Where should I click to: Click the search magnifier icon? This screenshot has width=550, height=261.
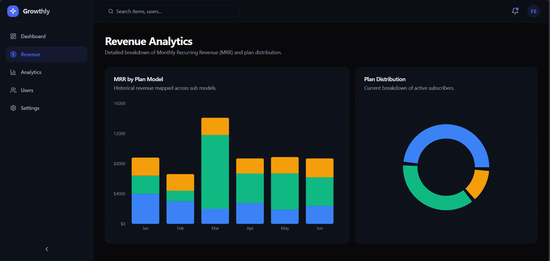[x=111, y=11]
